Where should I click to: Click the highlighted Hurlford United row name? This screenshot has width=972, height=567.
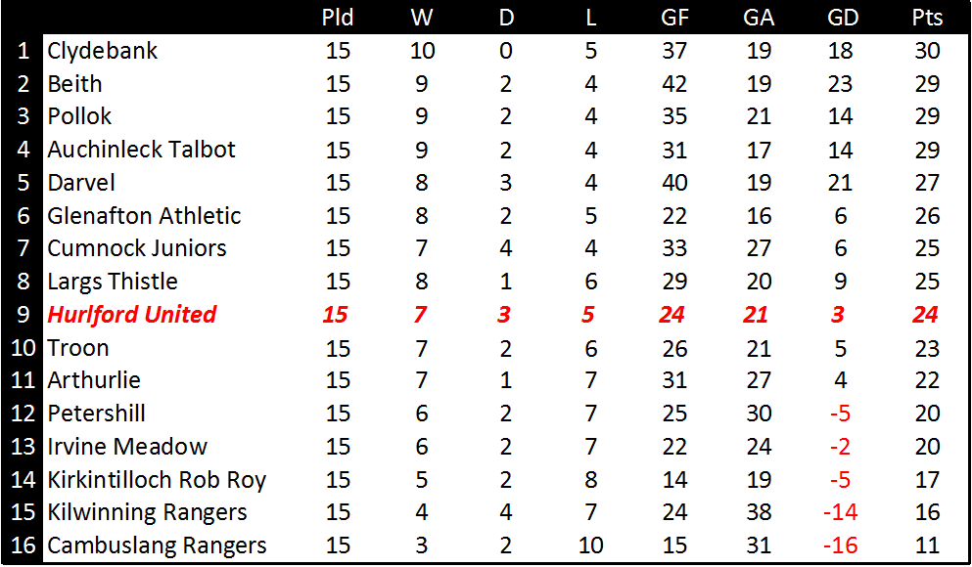coord(131,315)
